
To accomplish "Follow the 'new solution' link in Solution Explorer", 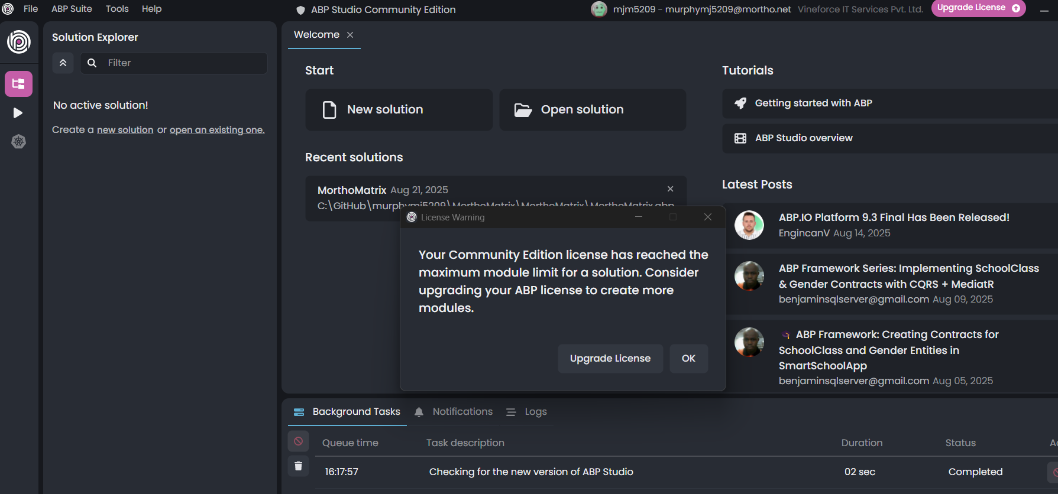I will (125, 130).
